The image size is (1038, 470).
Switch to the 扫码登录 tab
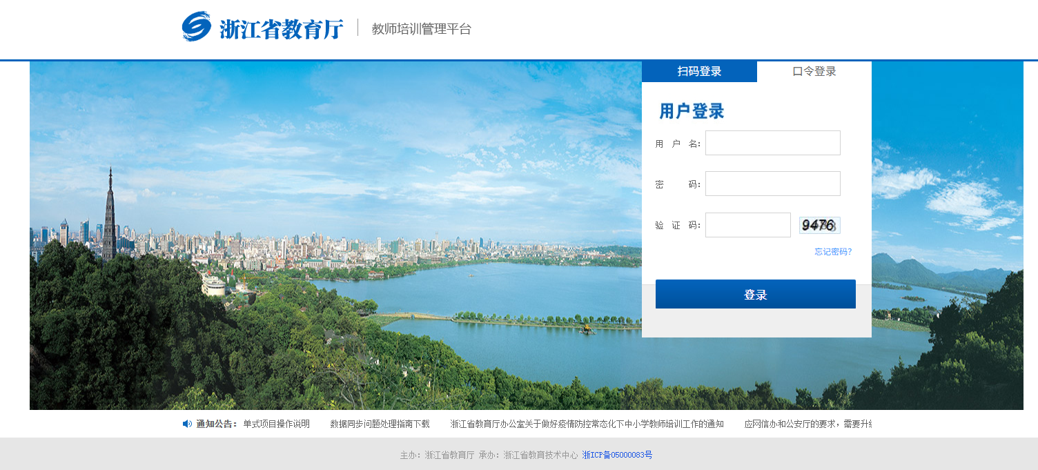tap(699, 71)
